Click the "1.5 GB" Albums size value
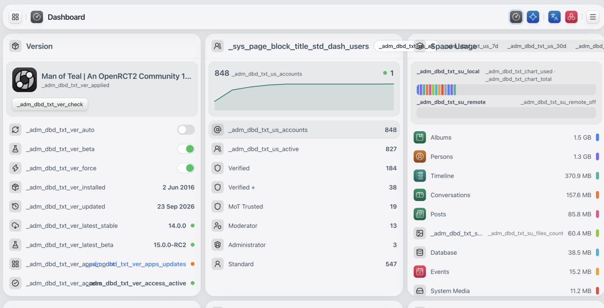The height and width of the screenshot is (308, 604). pyautogui.click(x=582, y=137)
